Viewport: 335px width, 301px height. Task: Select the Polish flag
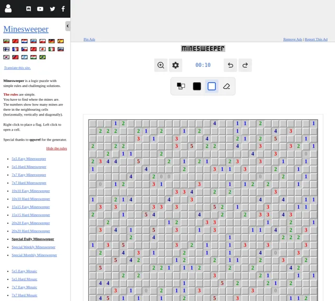point(42,41)
